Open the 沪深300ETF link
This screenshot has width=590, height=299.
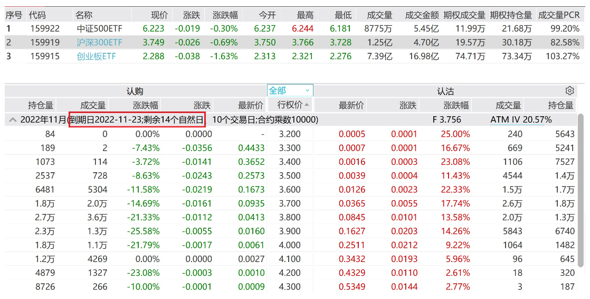coord(99,42)
